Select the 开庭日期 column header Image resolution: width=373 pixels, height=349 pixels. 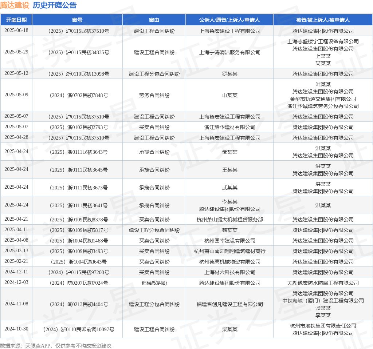click(x=16, y=20)
